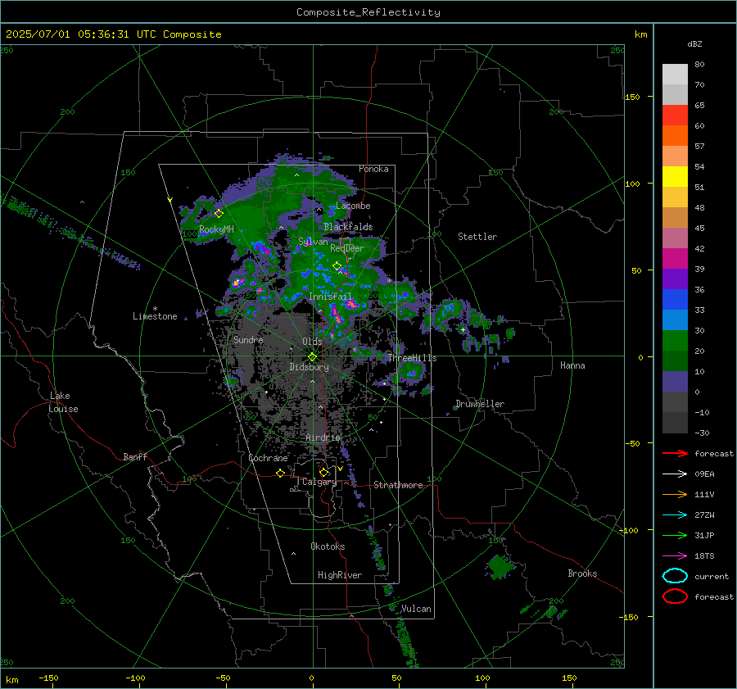Screen dimensions: 737x689
Task: Click the yellow radar-center diamond near Didsbury
Action: pyautogui.click(x=312, y=357)
